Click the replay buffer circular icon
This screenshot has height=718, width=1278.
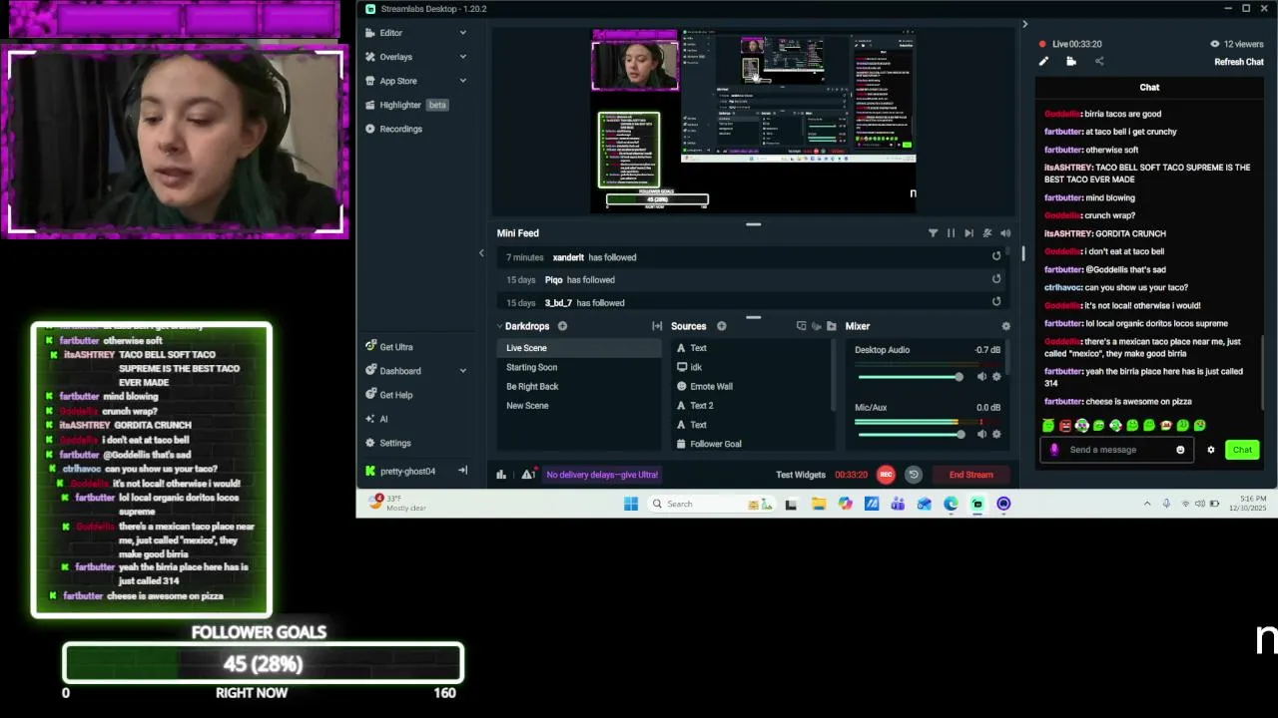click(913, 475)
